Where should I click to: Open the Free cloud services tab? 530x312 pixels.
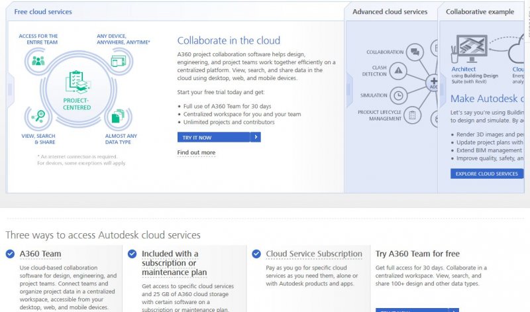pos(43,12)
